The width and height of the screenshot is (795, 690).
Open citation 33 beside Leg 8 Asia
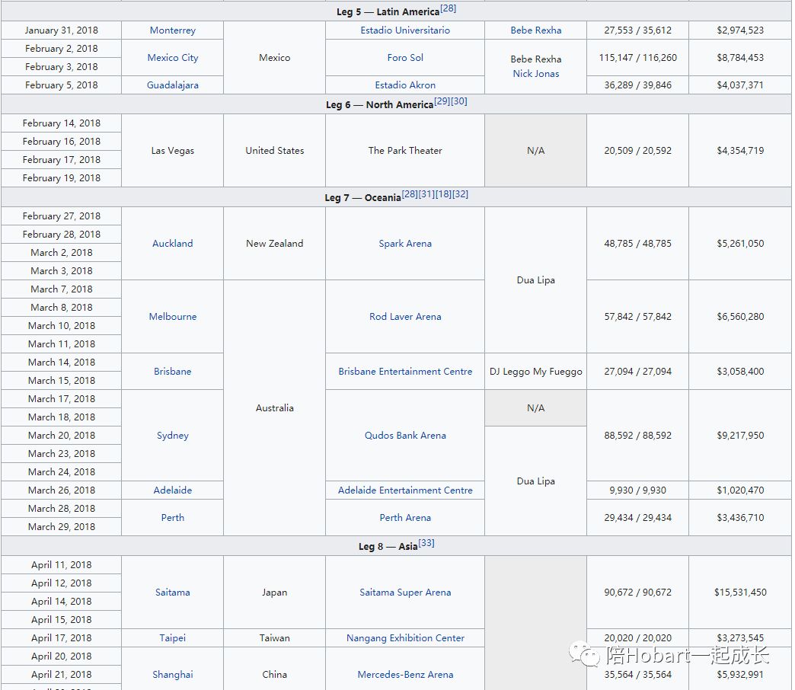click(x=426, y=543)
